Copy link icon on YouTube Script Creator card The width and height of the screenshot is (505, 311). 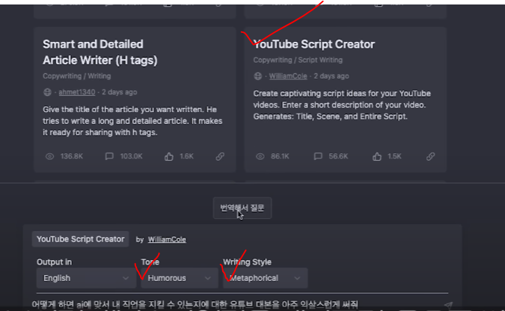pos(431,156)
